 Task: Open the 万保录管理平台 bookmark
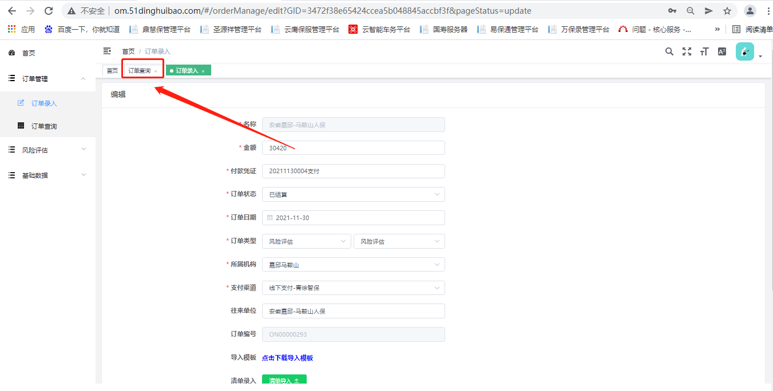(578, 29)
